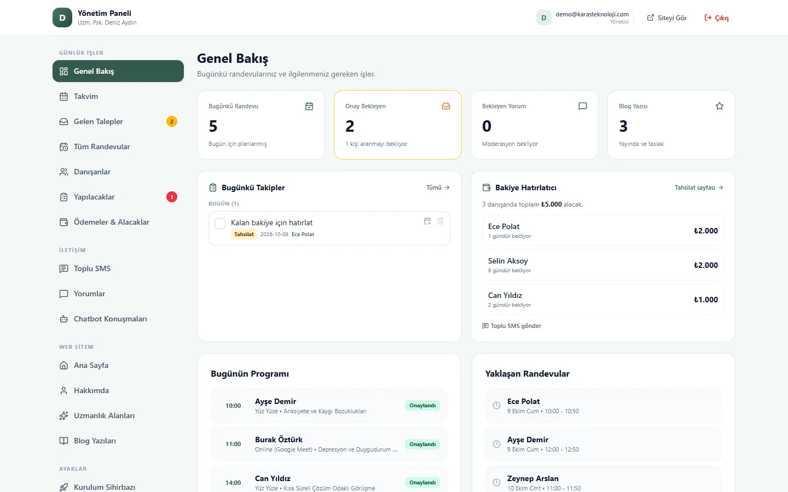Image resolution: width=788 pixels, height=492 pixels.
Task: Log out with the Çıkış button
Action: click(716, 17)
